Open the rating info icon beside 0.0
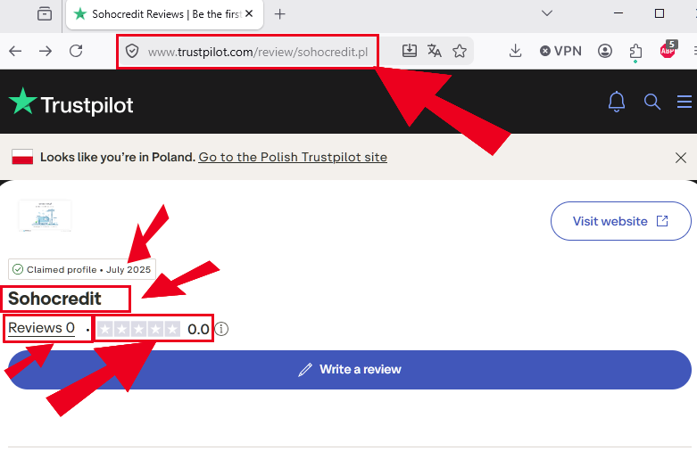The image size is (697, 459). (221, 329)
